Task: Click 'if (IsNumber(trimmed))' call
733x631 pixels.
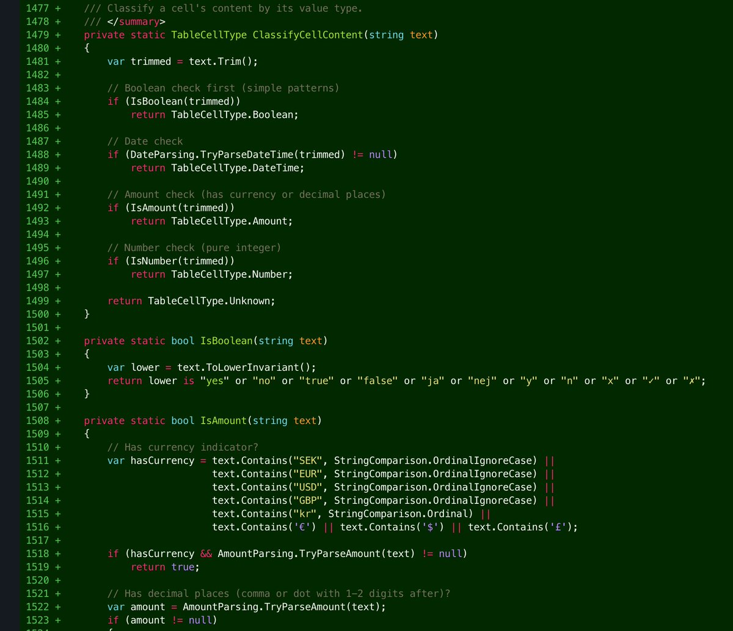Action: pyautogui.click(x=171, y=261)
